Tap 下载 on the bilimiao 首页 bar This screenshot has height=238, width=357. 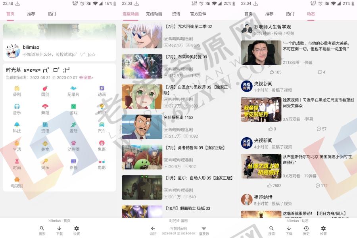[59, 230]
